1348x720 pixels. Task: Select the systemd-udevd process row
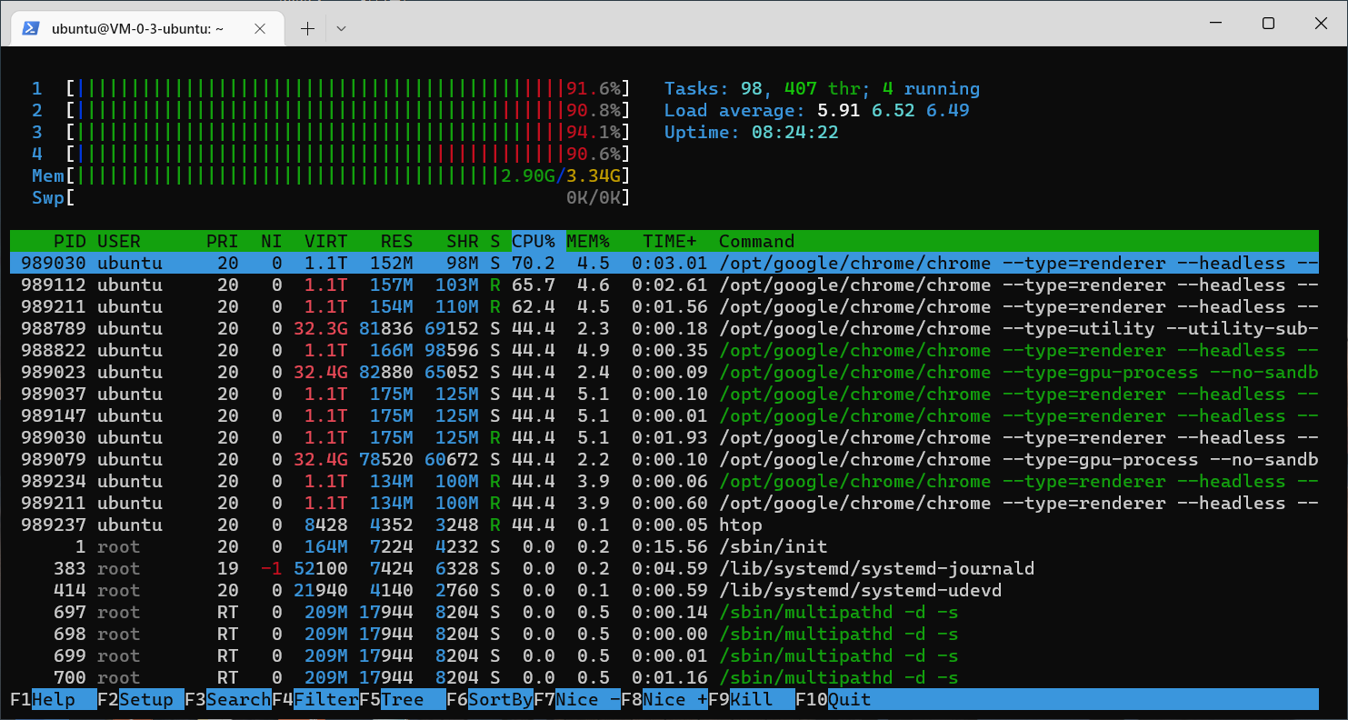tap(664, 590)
